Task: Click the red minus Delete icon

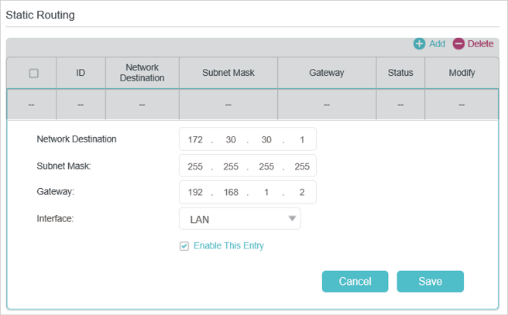Action: [458, 43]
